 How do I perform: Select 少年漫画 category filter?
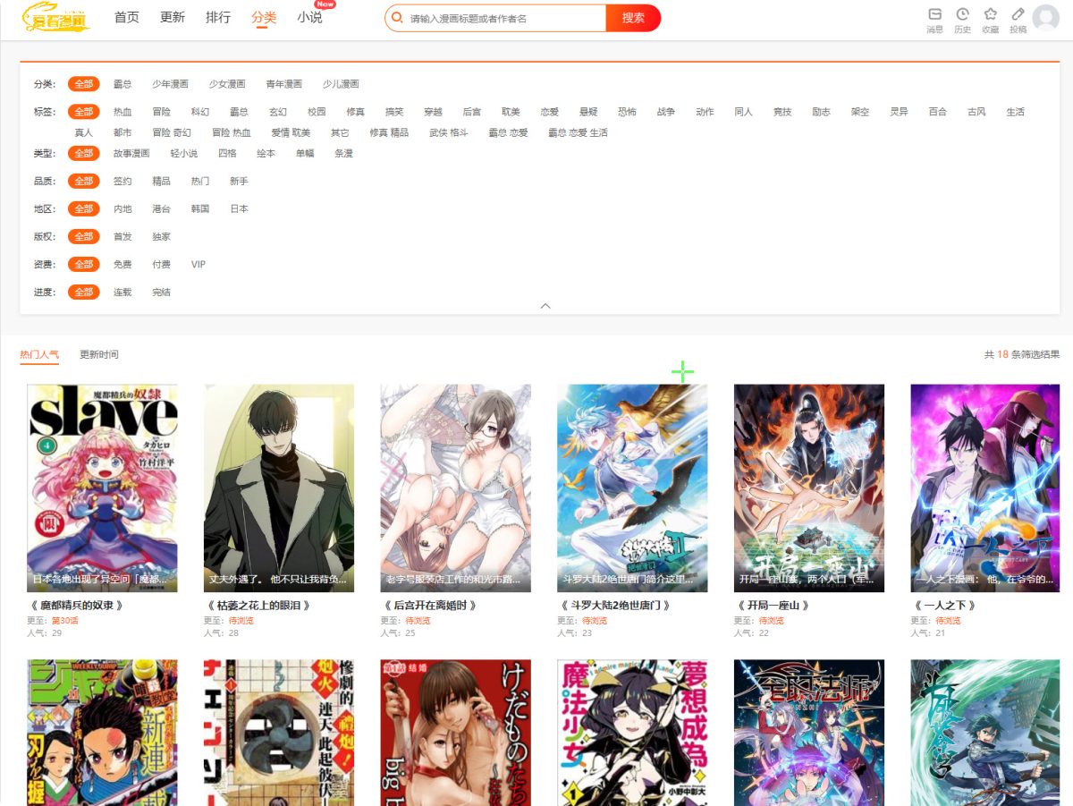click(x=170, y=84)
